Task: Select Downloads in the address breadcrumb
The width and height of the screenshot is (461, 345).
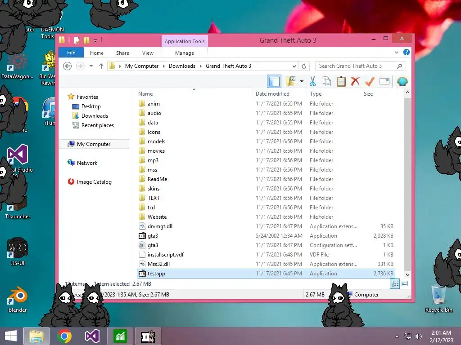Action: (182, 66)
